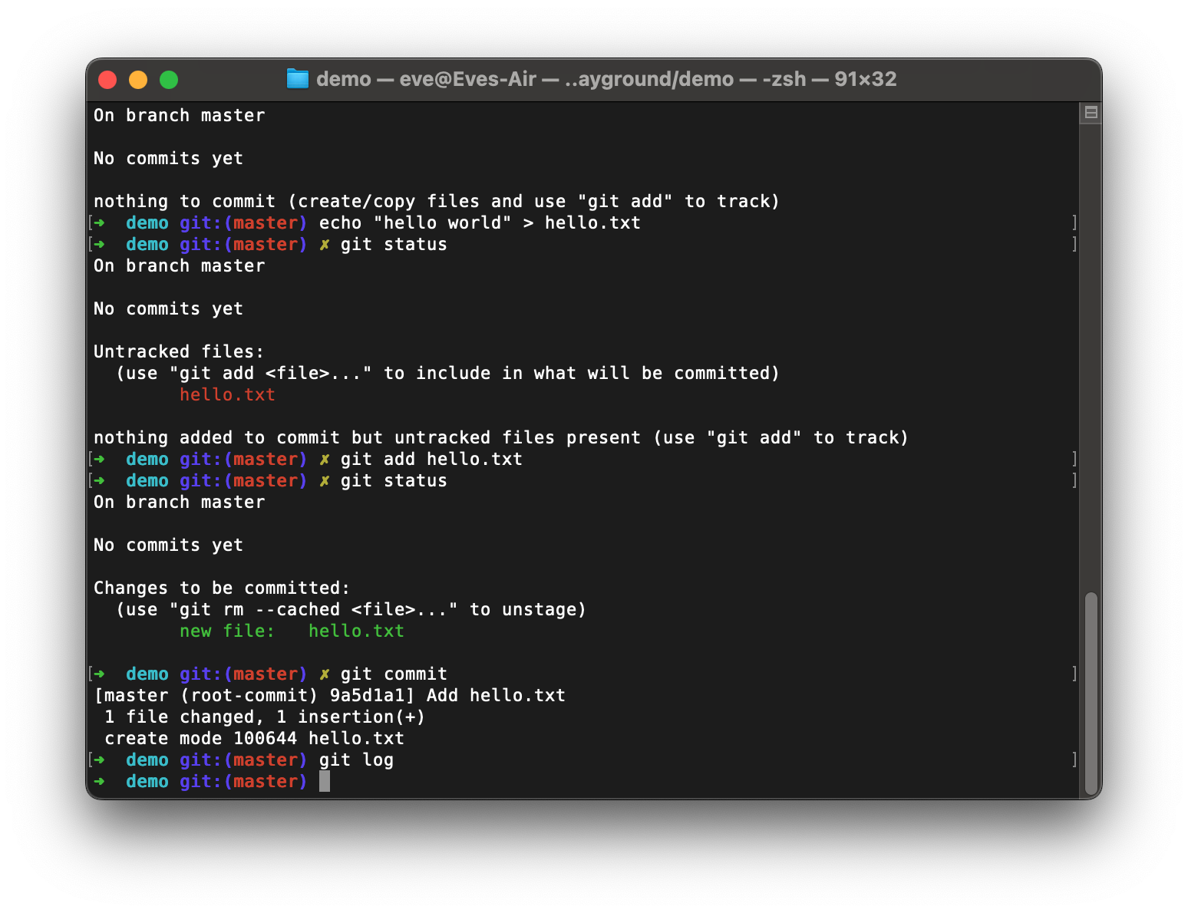Click the yellow dirty-state indicator in the prompt
Image resolution: width=1188 pixels, height=913 pixels.
coord(324,673)
